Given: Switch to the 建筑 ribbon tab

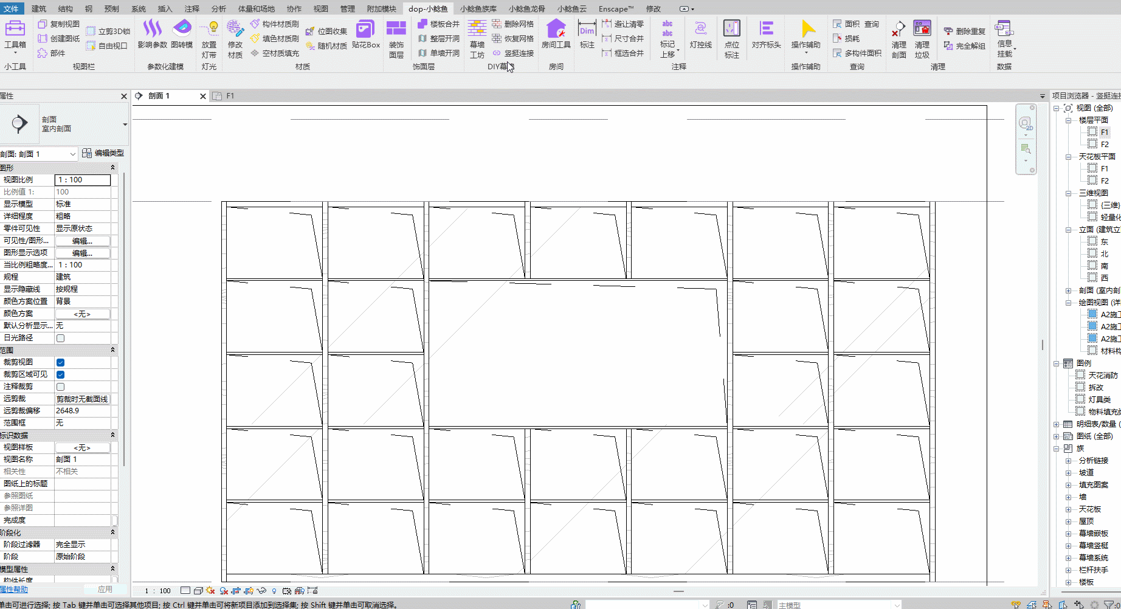Looking at the screenshot, I should pyautogui.click(x=38, y=9).
